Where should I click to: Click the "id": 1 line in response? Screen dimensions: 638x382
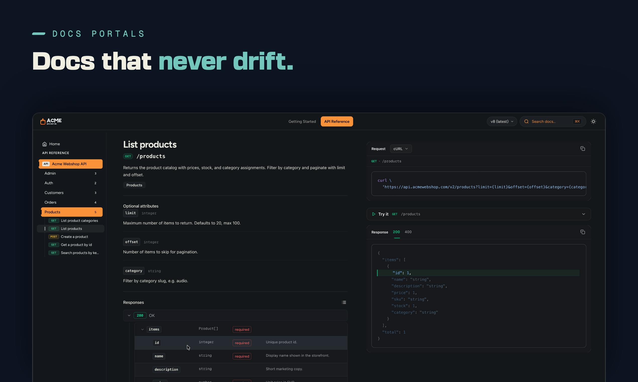(x=478, y=273)
